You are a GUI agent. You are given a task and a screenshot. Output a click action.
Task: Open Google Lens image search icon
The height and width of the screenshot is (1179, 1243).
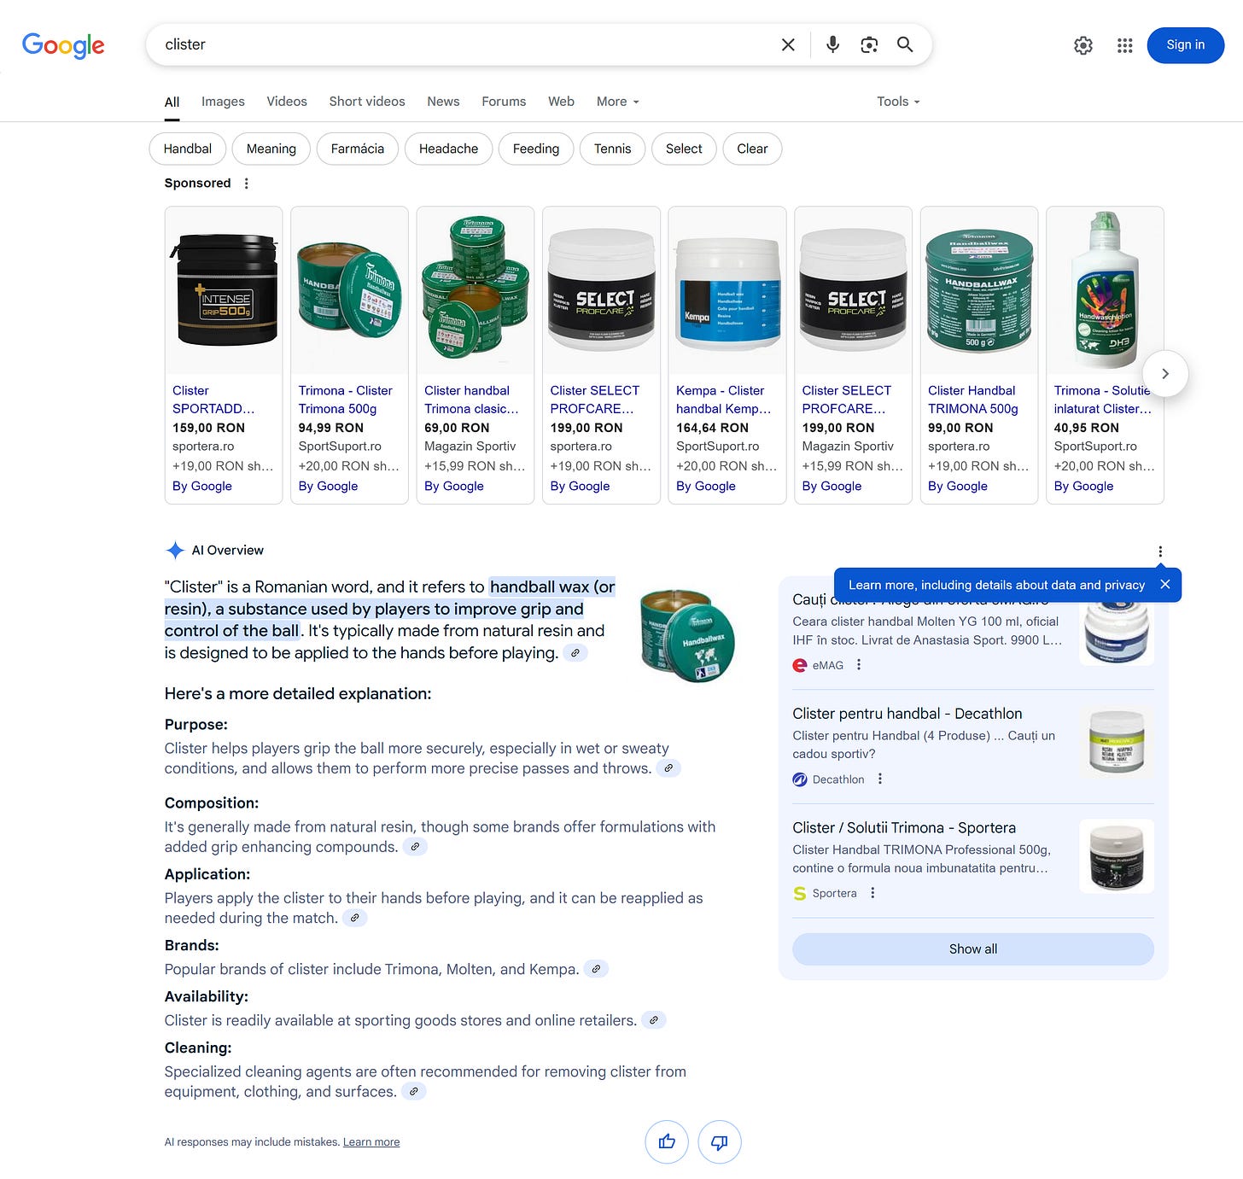pyautogui.click(x=869, y=44)
